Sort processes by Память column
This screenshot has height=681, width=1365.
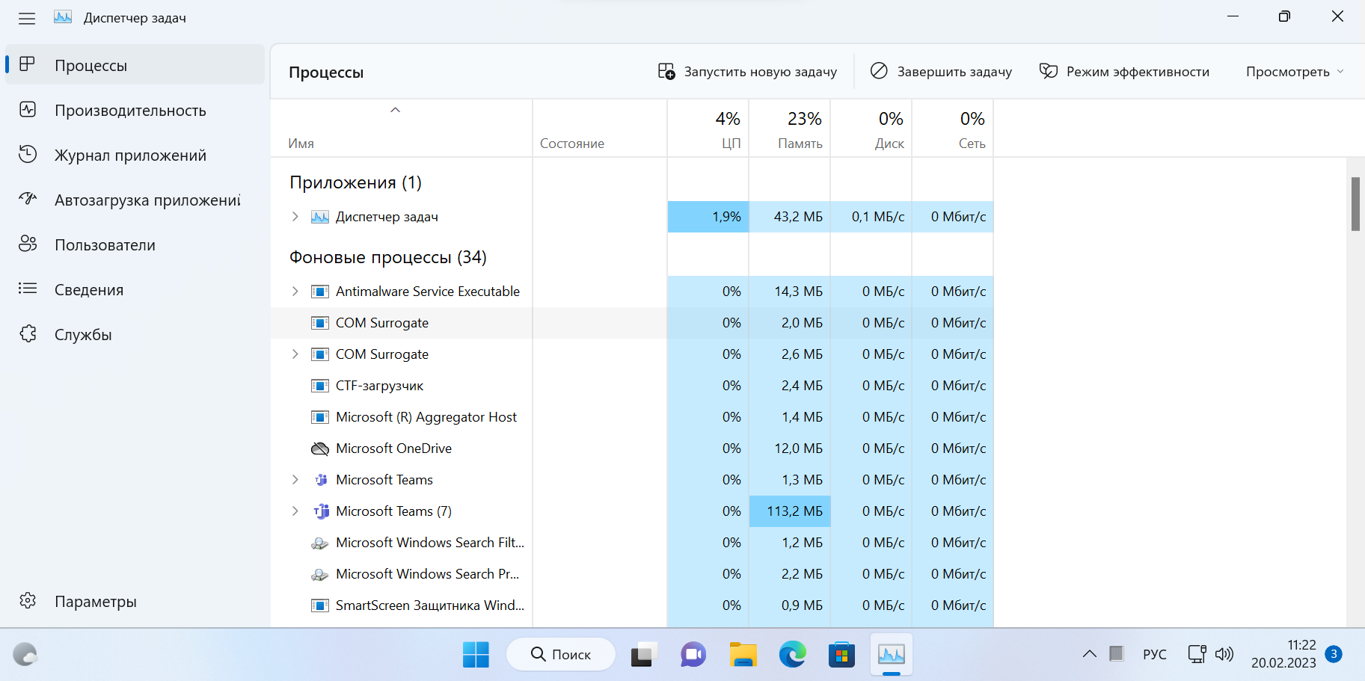799,129
